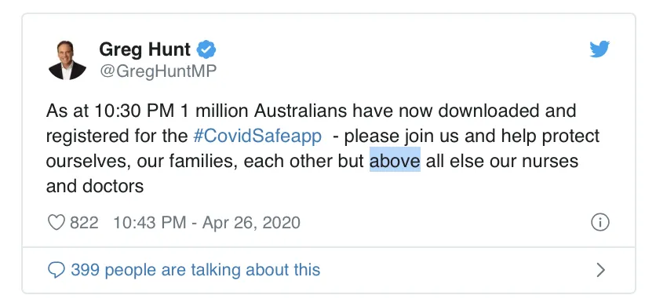656x306 pixels.
Task: Open the tweet info circle icon
Action: [600, 222]
